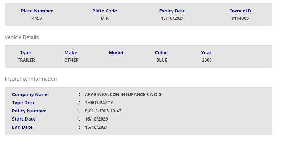Click the Plate Number value 4450
The height and width of the screenshot is (145, 281).
[37, 18]
